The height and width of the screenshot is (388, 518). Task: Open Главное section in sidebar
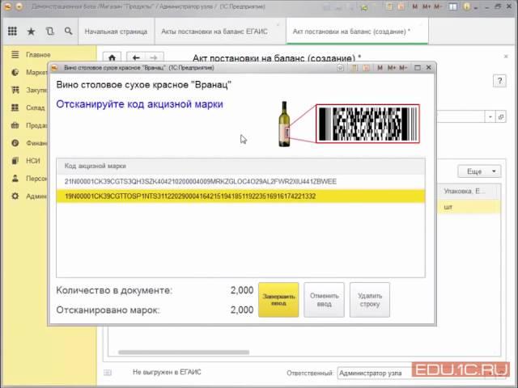[x=38, y=55]
